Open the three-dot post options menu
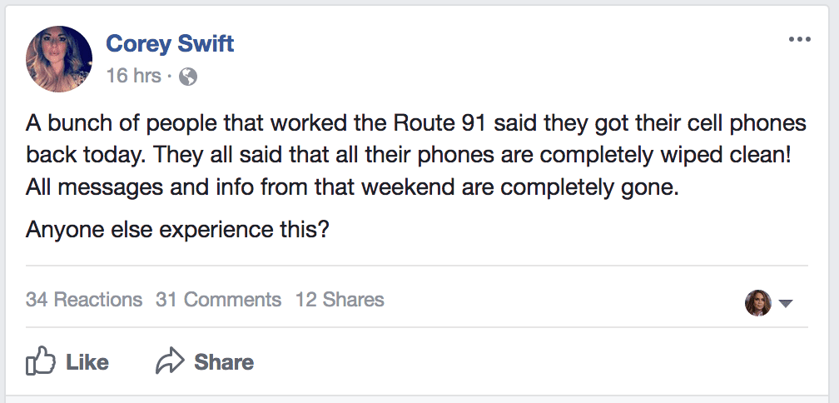The image size is (839, 403). click(798, 40)
